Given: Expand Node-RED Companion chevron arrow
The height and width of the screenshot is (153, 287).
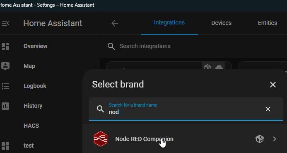Looking at the screenshot, I should coord(275,139).
